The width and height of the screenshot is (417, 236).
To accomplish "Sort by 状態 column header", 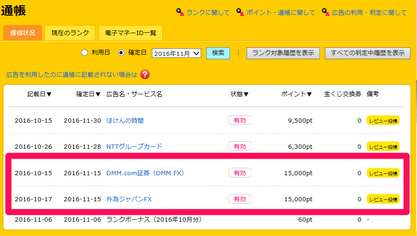I will point(240,94).
